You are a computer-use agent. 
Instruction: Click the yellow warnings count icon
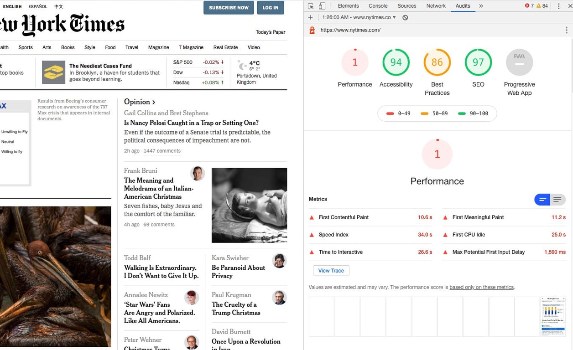[x=539, y=6]
